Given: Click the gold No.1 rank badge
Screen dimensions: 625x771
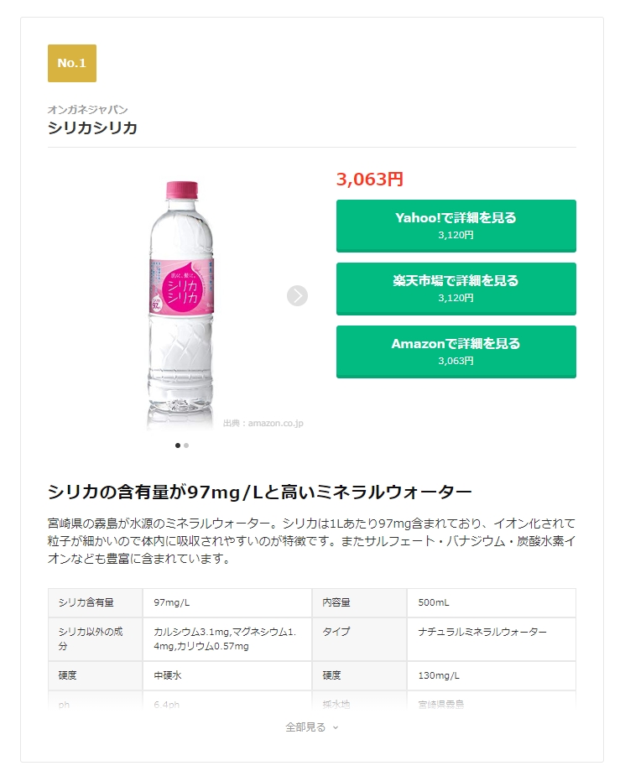Looking at the screenshot, I should click(72, 64).
